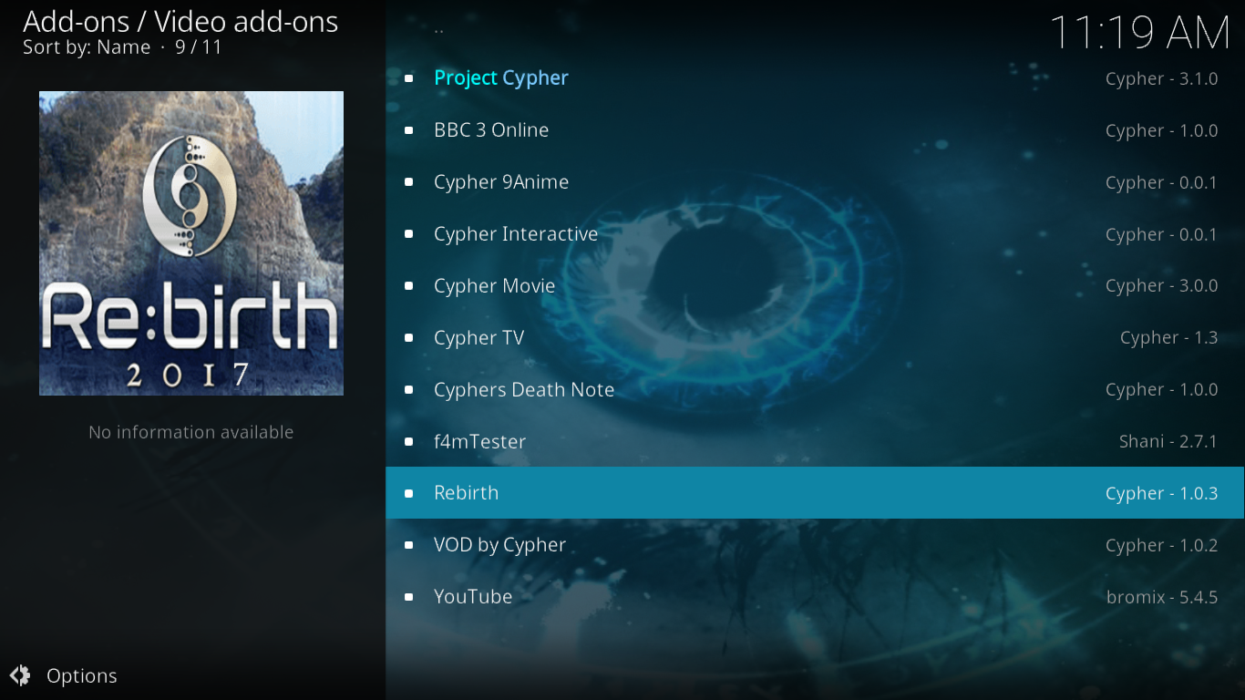Open the BBC 3 Online add-on
The height and width of the screenshot is (700, 1245).
815,130
